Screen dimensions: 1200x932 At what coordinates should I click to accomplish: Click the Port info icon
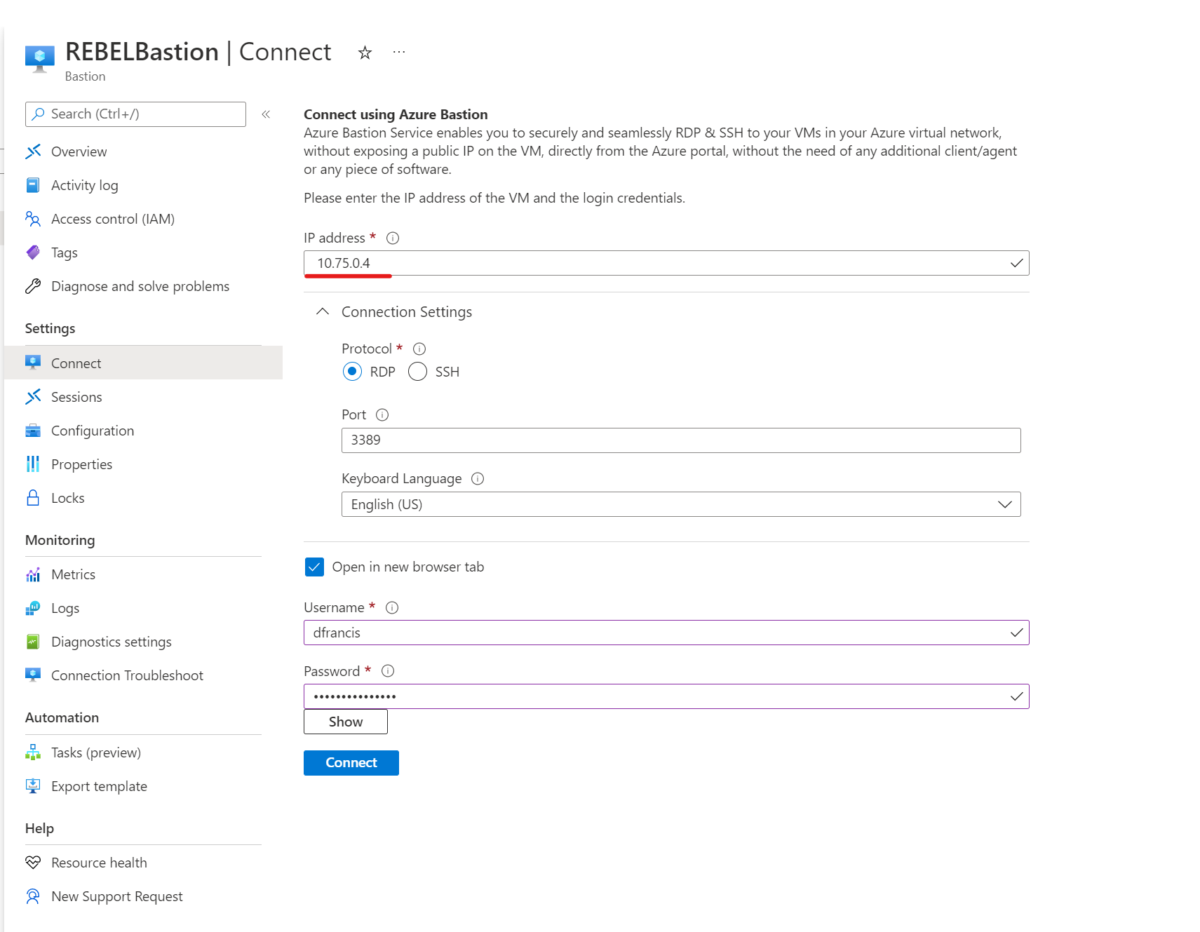point(382,414)
